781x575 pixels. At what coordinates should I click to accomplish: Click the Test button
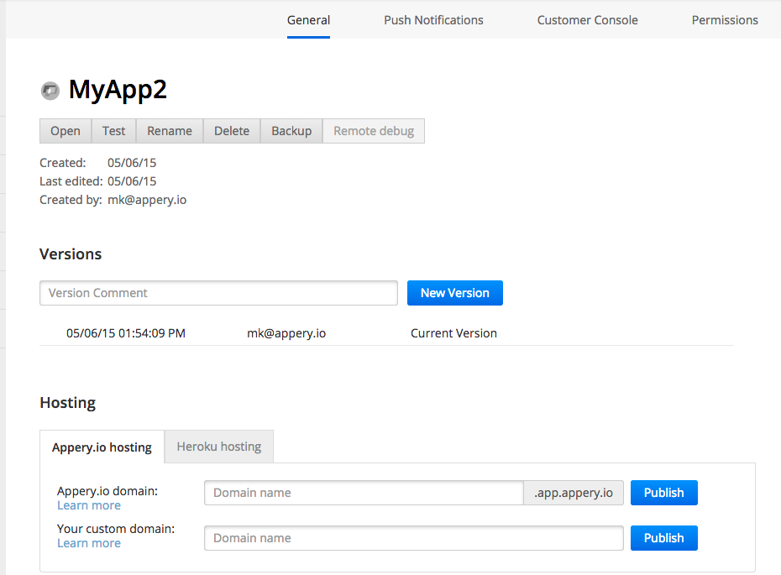(x=113, y=131)
